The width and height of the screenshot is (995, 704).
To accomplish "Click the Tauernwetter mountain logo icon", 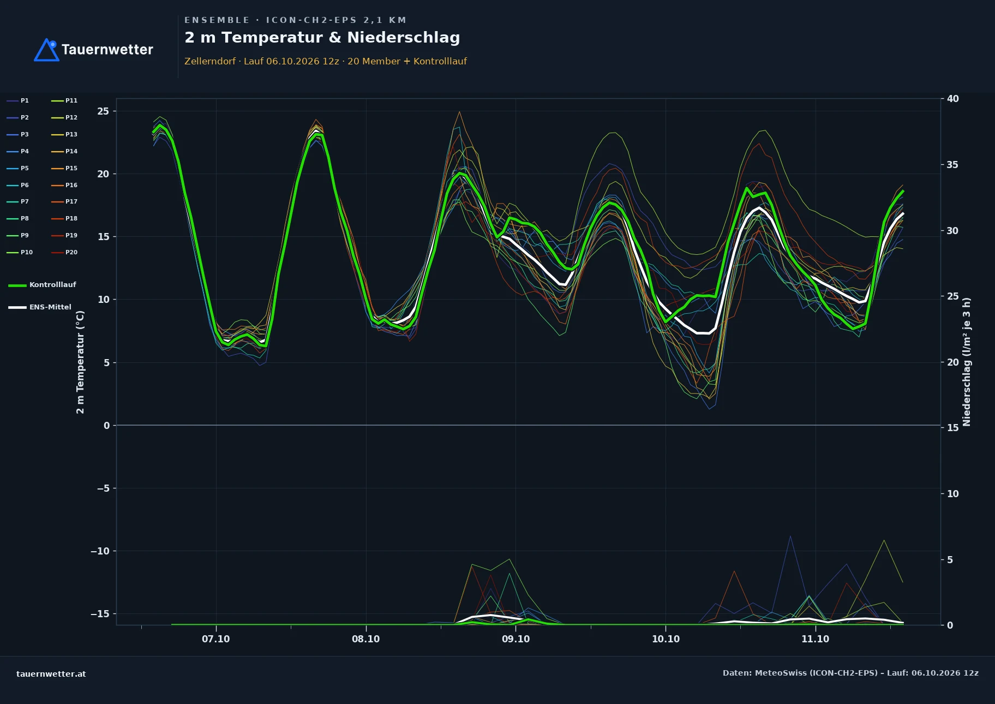I will click(46, 50).
